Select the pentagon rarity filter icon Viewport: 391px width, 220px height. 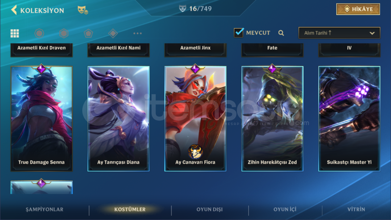pyautogui.click(x=88, y=33)
